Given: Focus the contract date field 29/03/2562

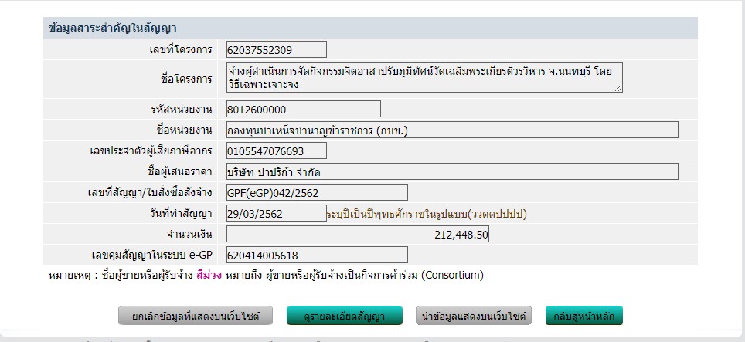Looking at the screenshot, I should 276,213.
